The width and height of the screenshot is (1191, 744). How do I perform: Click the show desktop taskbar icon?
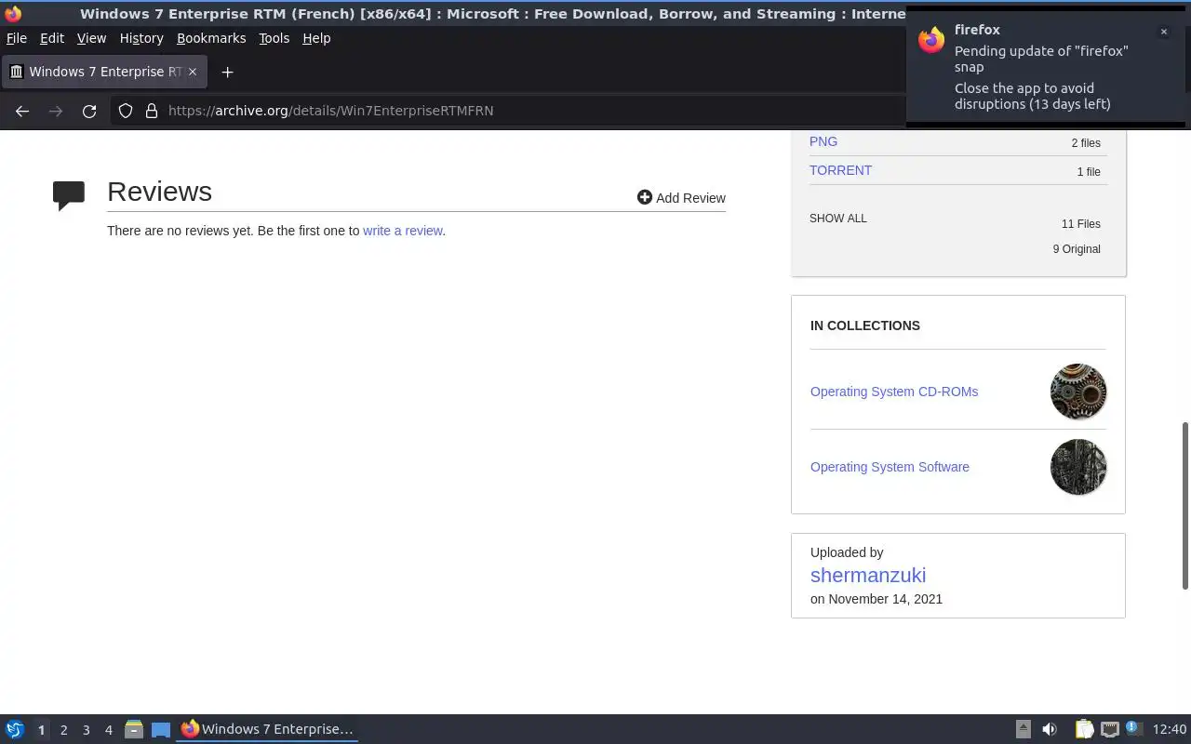(x=161, y=730)
